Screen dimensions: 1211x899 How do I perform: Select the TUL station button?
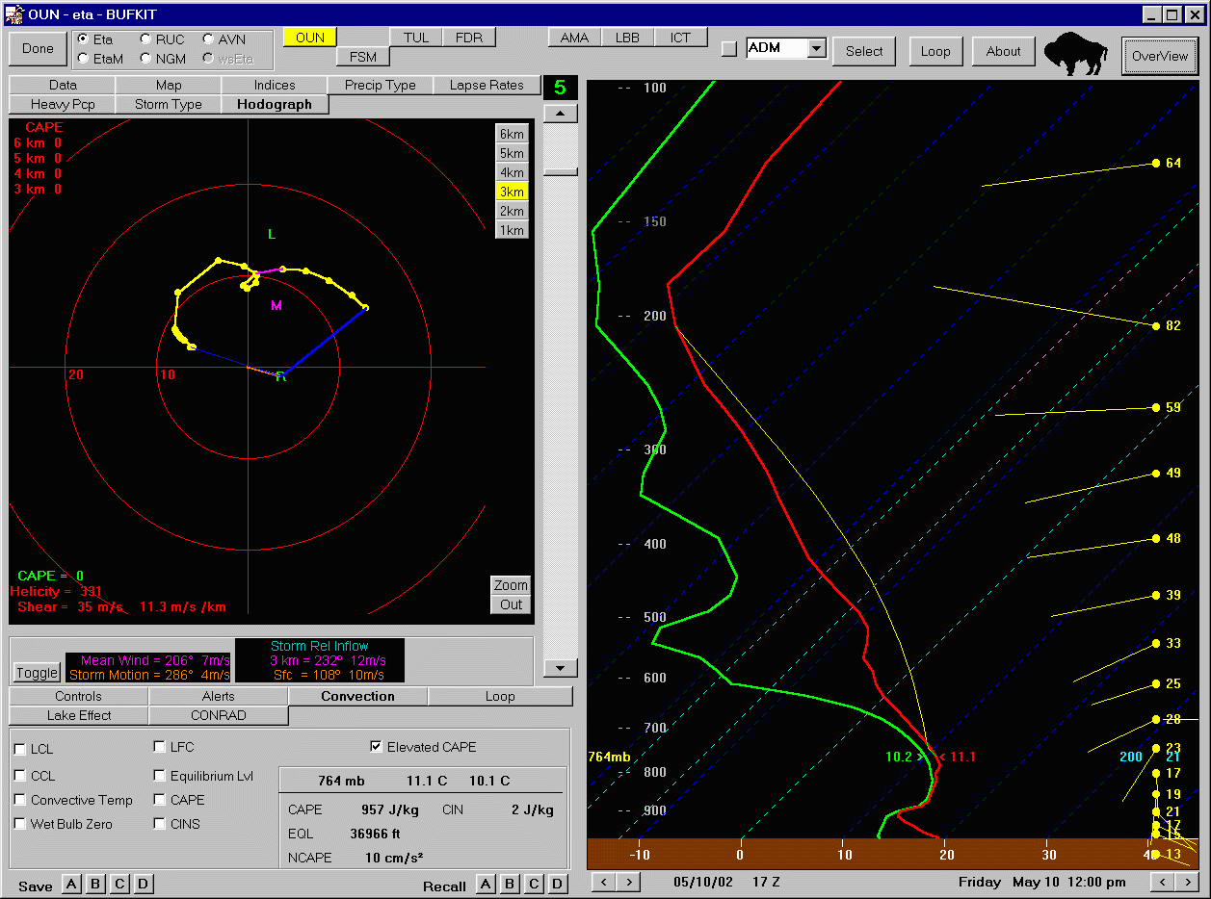coord(416,38)
